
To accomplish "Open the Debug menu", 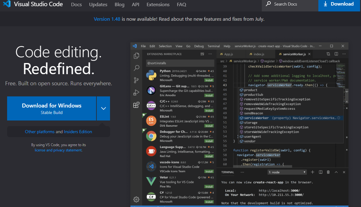I will tap(199, 46).
